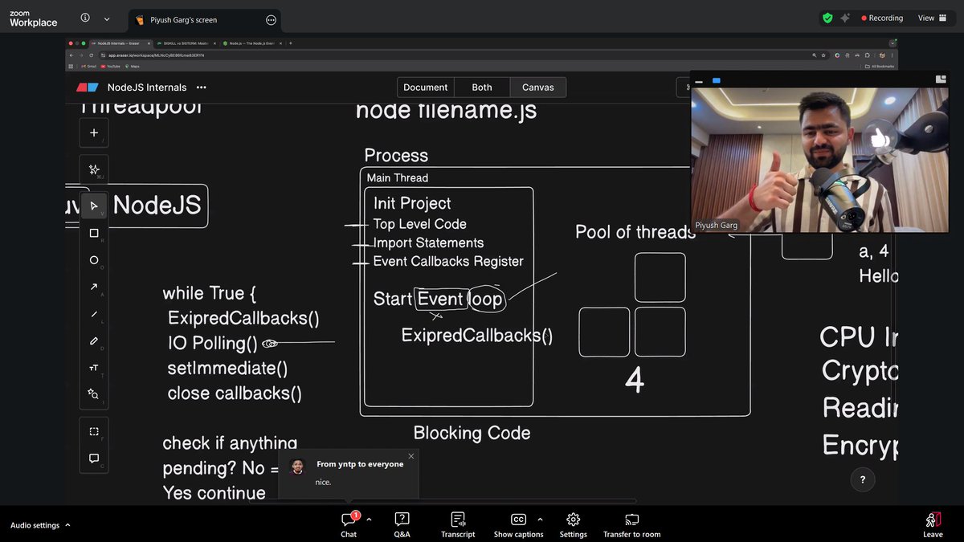Open the chat message popup from yntp
The width and height of the screenshot is (964, 542).
348,474
